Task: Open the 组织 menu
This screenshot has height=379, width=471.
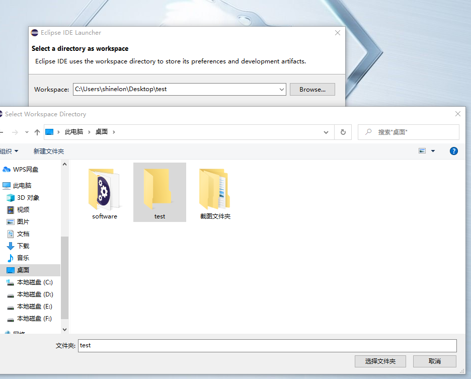Action: pyautogui.click(x=9, y=151)
